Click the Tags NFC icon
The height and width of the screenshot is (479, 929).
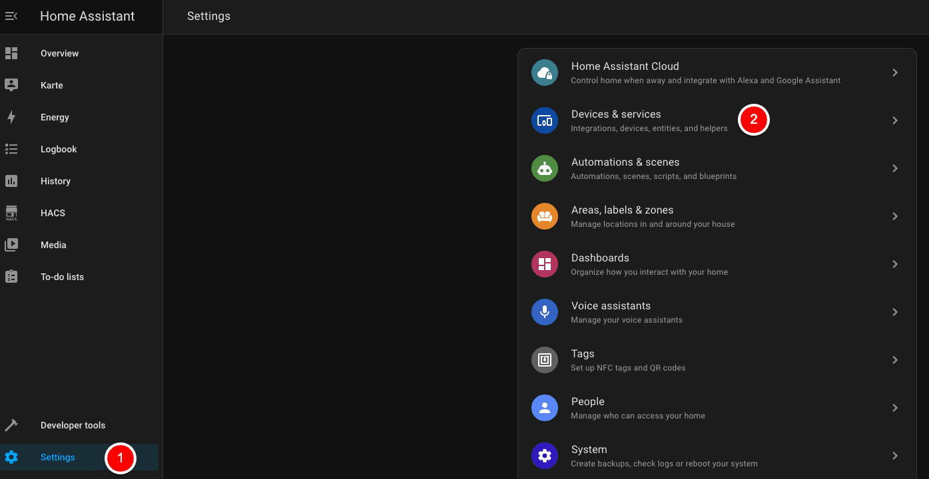point(544,360)
